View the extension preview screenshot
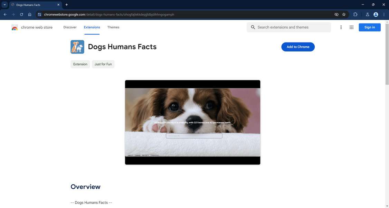Screen dimensions: 389x208 [192, 122]
